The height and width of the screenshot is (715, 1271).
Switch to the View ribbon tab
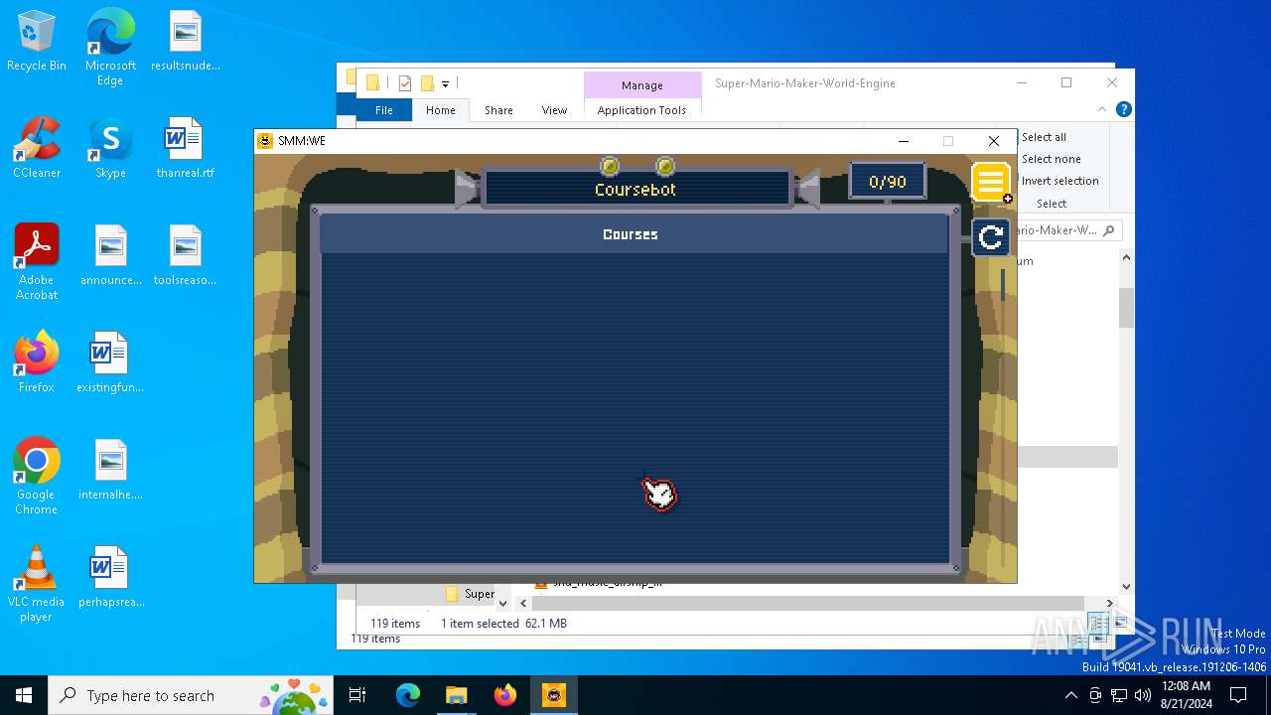554,110
